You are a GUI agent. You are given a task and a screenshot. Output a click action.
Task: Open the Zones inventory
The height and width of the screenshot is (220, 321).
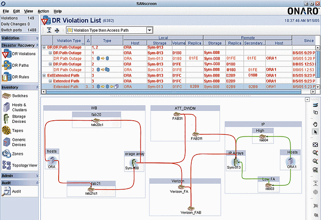point(12,154)
